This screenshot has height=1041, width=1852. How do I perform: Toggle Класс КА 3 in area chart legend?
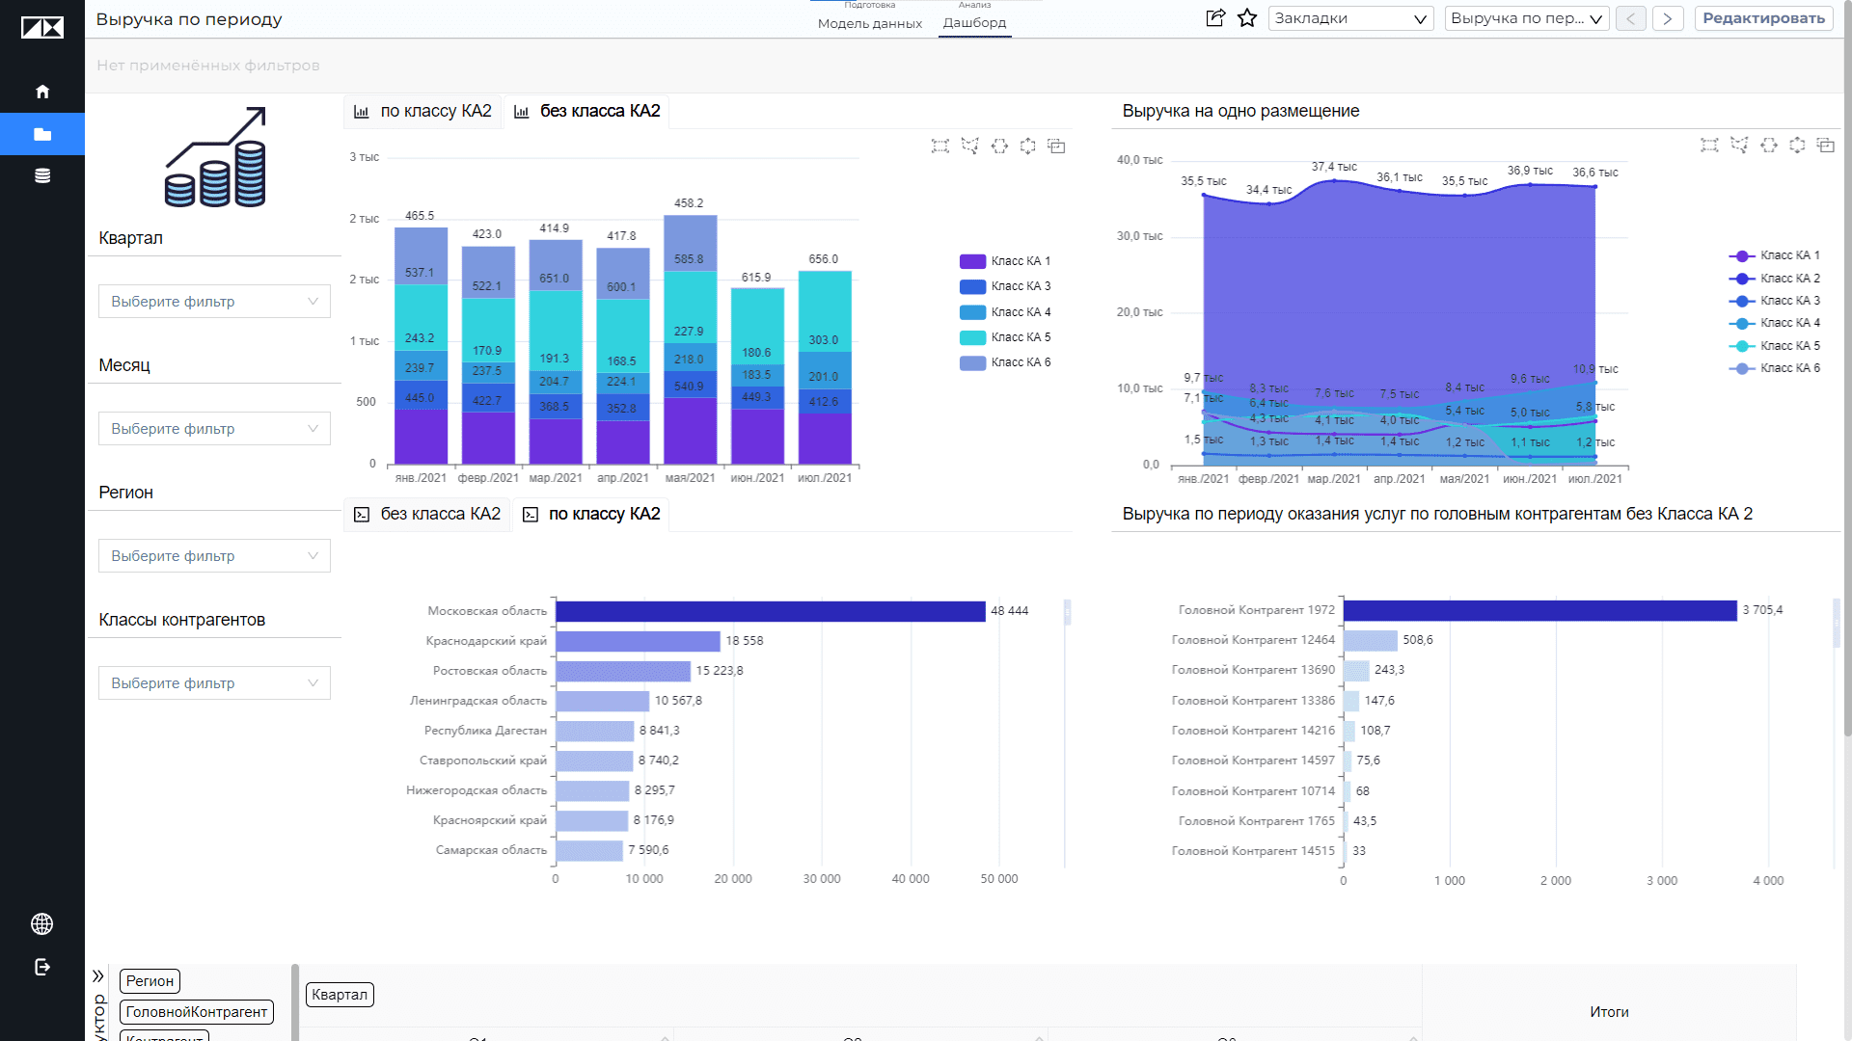tap(1775, 301)
